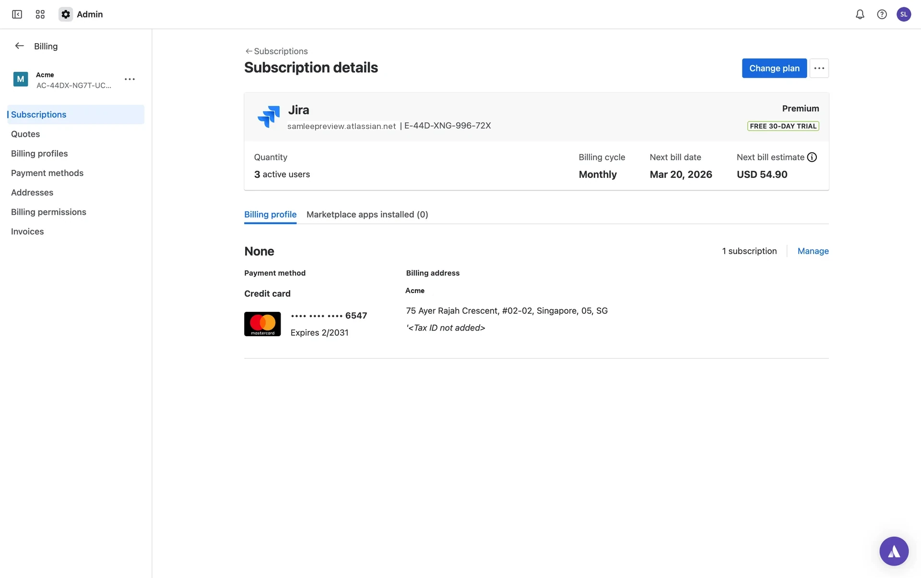Viewport: 921px width, 578px height.
Task: Select Subscriptions in the sidebar
Action: click(x=76, y=115)
